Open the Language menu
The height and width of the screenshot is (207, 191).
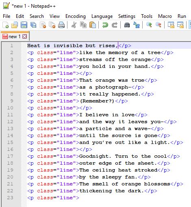point(102,16)
